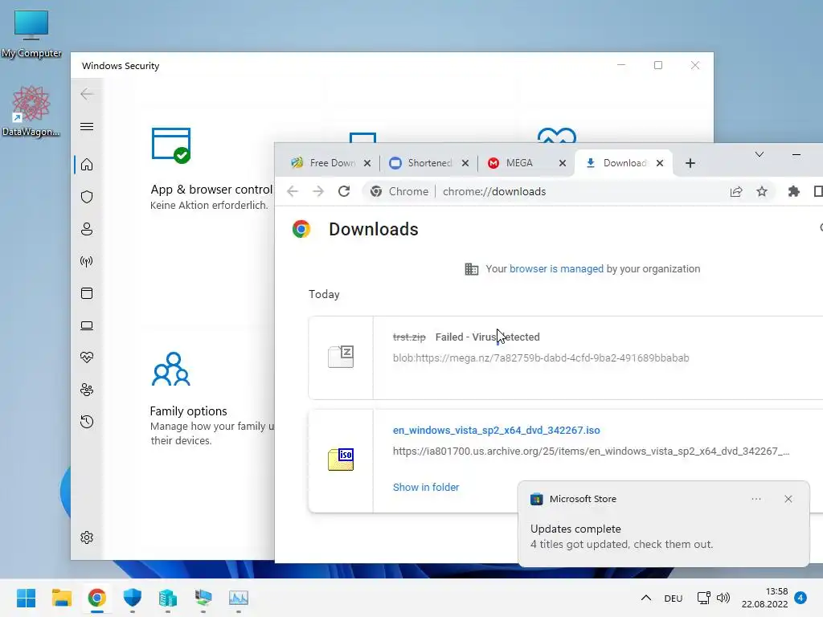Click the ISO file icon thumbnail
This screenshot has width=823, height=617.
341,459
